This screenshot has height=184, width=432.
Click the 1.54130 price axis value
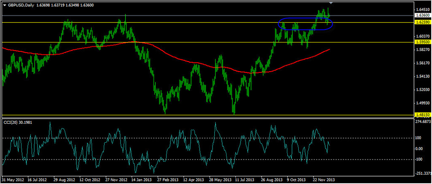point(424,76)
